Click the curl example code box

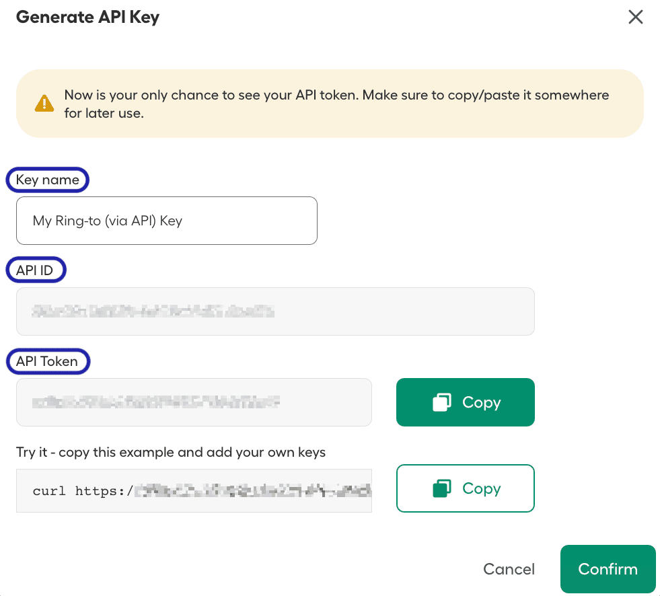click(194, 491)
